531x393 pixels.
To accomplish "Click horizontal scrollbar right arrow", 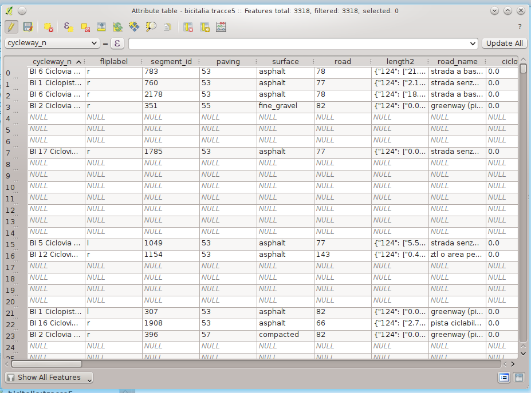I will pos(513,364).
